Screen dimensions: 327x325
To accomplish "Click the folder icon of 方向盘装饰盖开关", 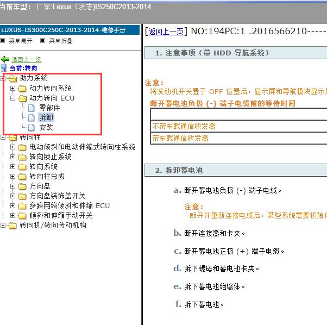I will coord(22,196).
